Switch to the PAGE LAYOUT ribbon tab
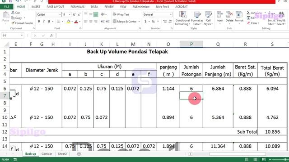The image size is (289, 162). (x=55, y=7)
